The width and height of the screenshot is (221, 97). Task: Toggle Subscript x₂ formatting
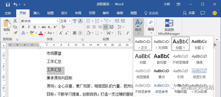[49, 27]
